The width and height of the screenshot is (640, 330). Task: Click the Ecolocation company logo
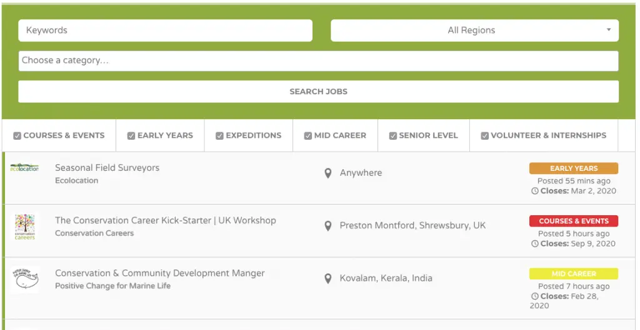pyautogui.click(x=24, y=168)
